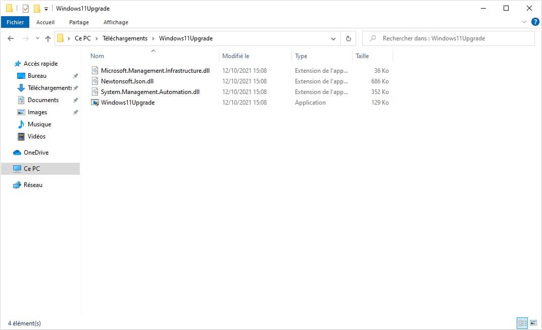The height and width of the screenshot is (330, 542).
Task: Focus the 'Rechercher dans : Windows11Upgrade' field
Action: click(449, 38)
